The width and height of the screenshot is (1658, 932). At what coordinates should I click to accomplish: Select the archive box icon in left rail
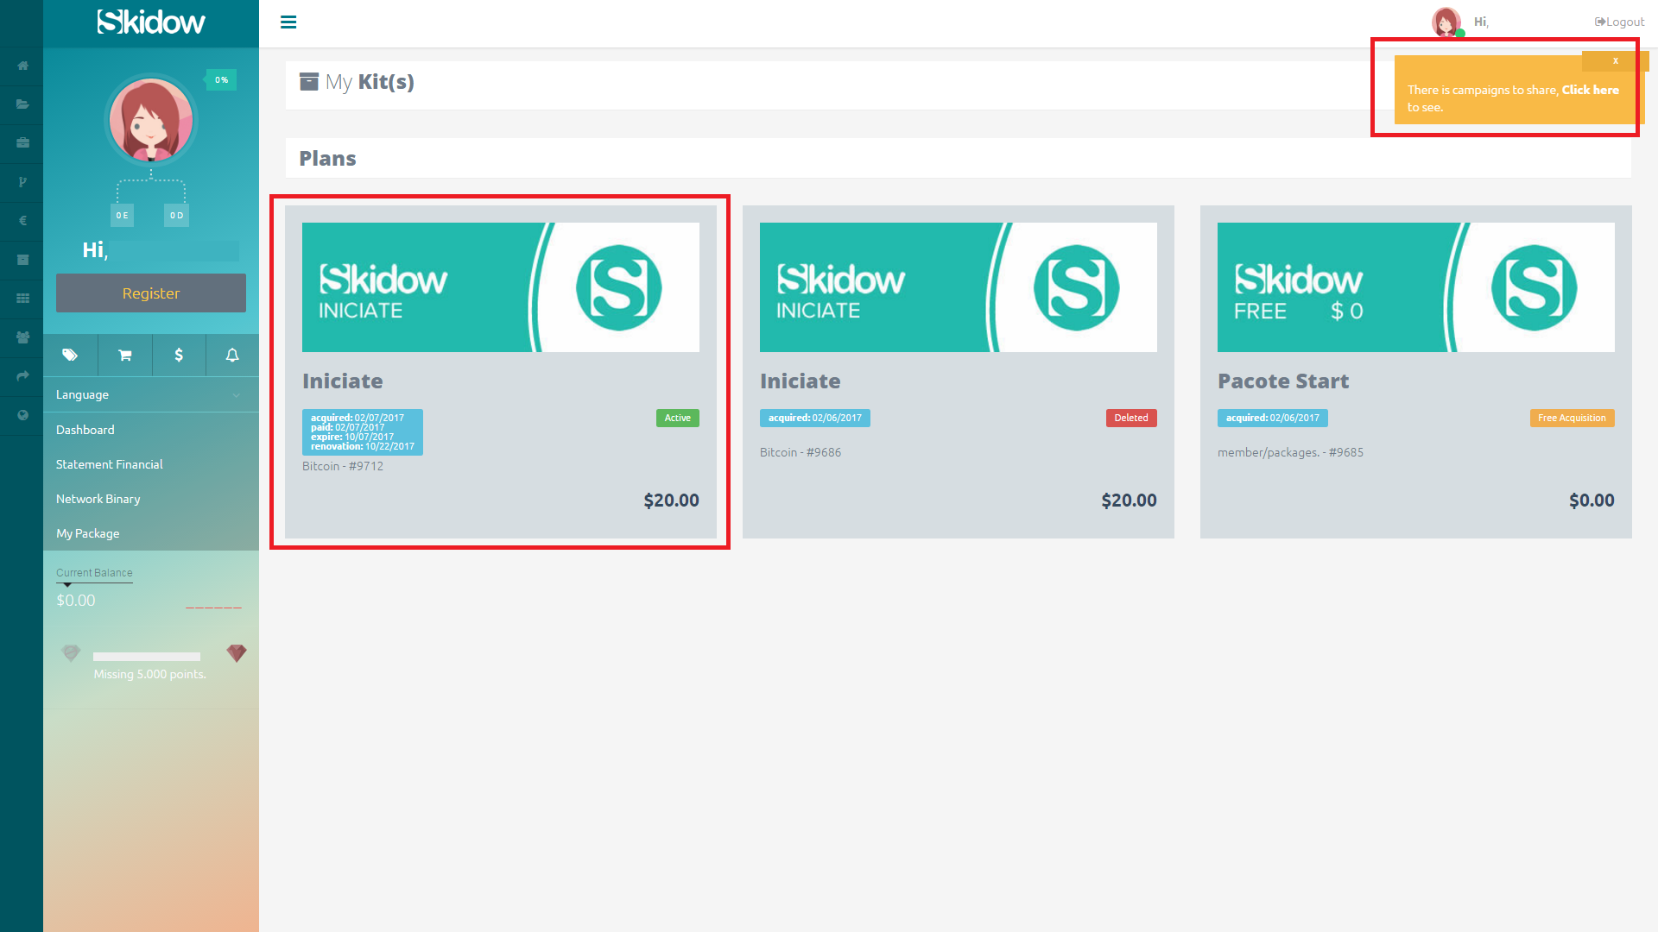(22, 260)
